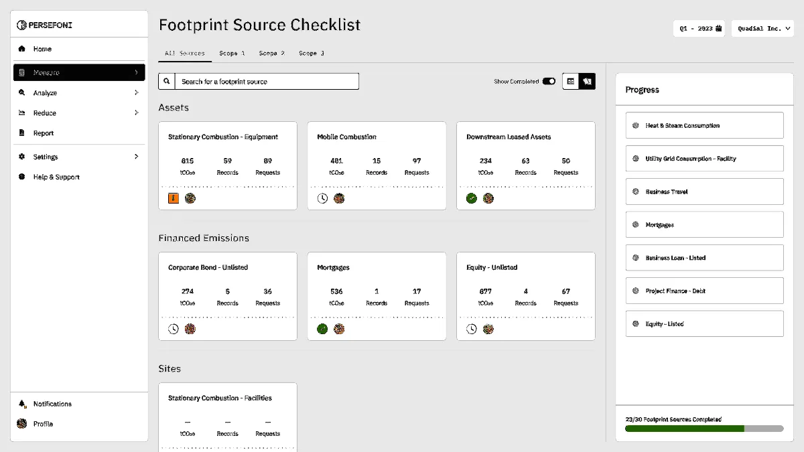This screenshot has height=452, width=804.
Task: Expand the Analyze sidebar section
Action: (x=79, y=93)
